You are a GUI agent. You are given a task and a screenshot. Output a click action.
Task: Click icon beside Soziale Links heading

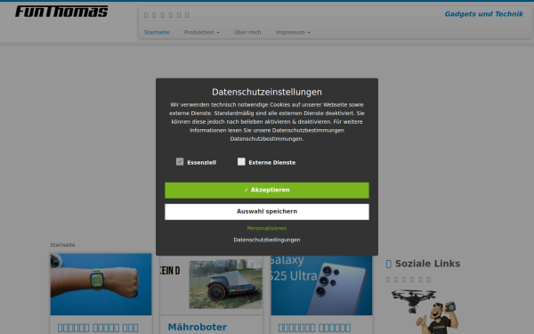coord(389,264)
